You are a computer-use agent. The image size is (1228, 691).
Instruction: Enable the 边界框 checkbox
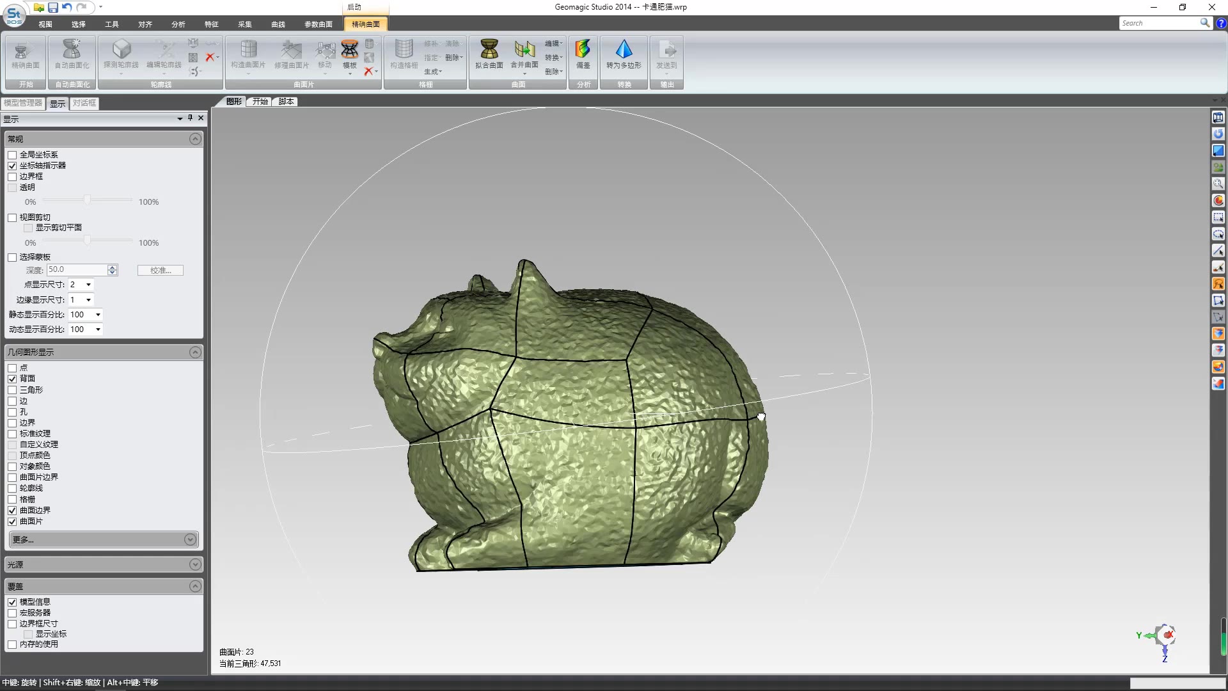[12, 177]
